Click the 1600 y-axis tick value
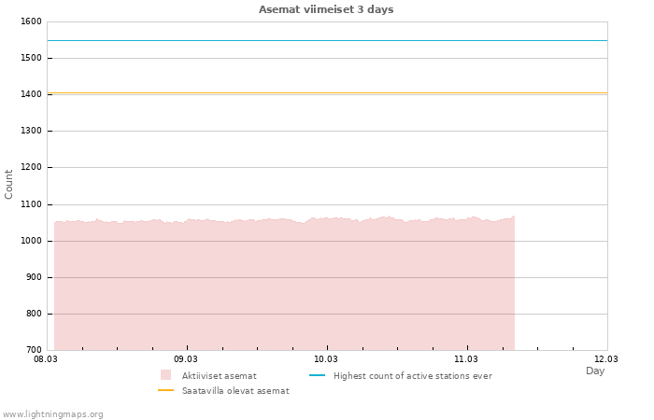This screenshot has width=654, height=420. 30,21
